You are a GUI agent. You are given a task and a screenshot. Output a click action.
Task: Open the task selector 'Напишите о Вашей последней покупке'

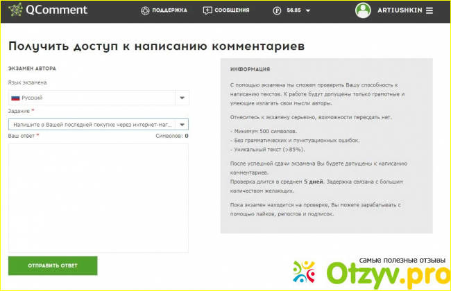(90, 125)
